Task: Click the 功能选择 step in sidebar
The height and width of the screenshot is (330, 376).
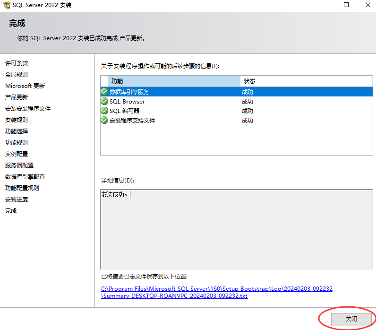Action: coord(17,131)
